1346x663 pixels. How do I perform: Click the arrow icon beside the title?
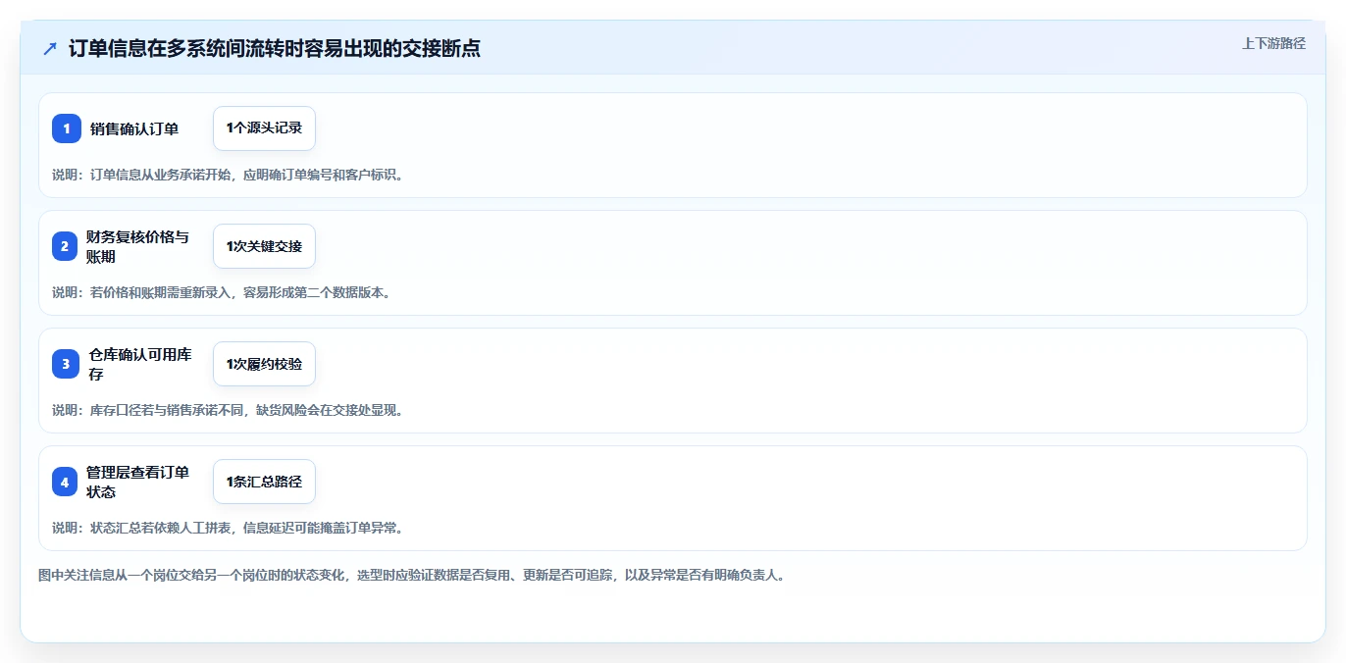pyautogui.click(x=50, y=49)
